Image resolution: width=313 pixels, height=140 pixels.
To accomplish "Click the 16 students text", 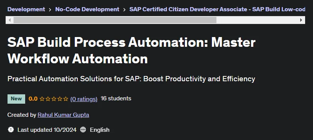I will pos(116,98).
